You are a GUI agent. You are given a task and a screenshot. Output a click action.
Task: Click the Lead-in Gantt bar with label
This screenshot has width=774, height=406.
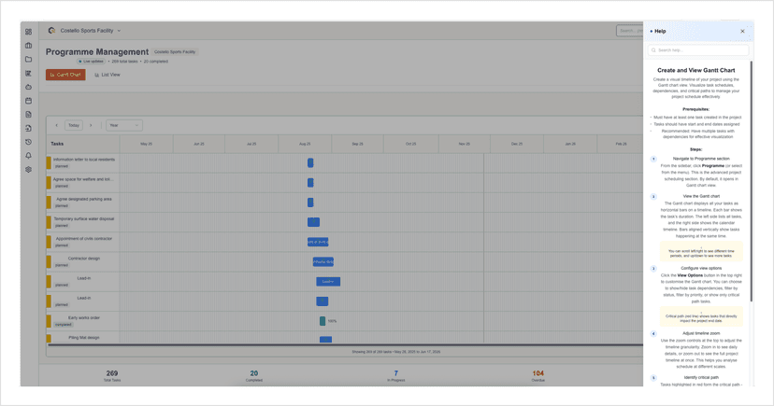tap(328, 281)
